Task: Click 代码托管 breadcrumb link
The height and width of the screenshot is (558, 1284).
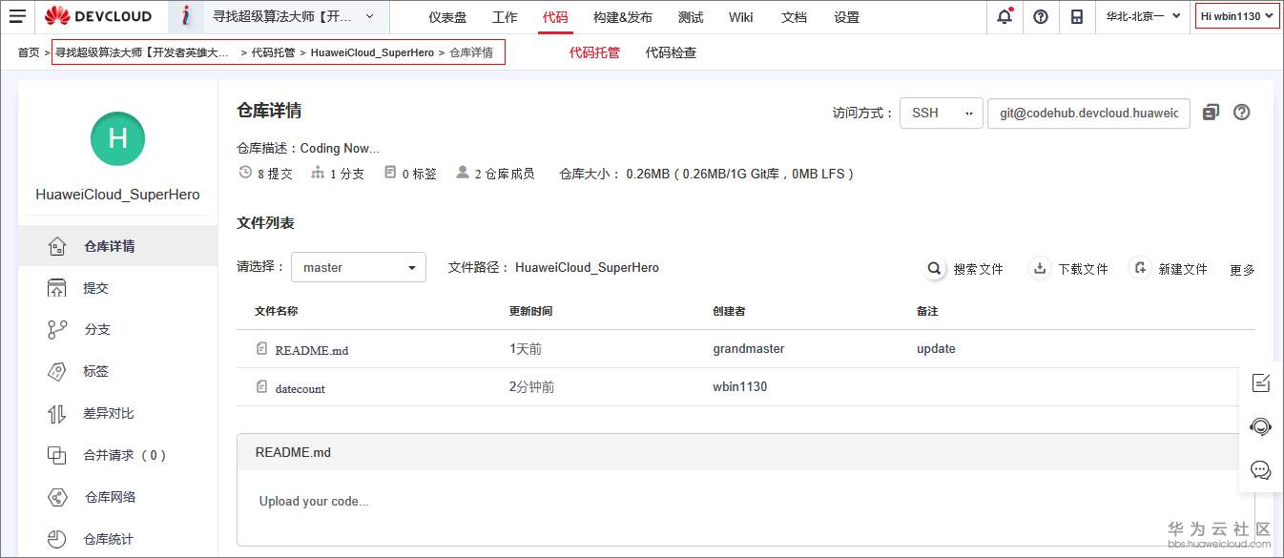Action: click(273, 52)
